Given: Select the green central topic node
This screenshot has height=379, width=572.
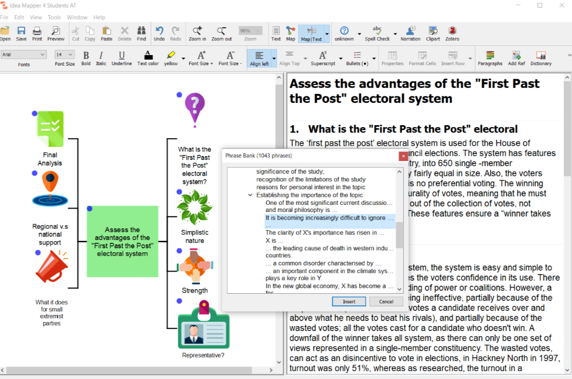Looking at the screenshot, I should pyautogui.click(x=122, y=241).
